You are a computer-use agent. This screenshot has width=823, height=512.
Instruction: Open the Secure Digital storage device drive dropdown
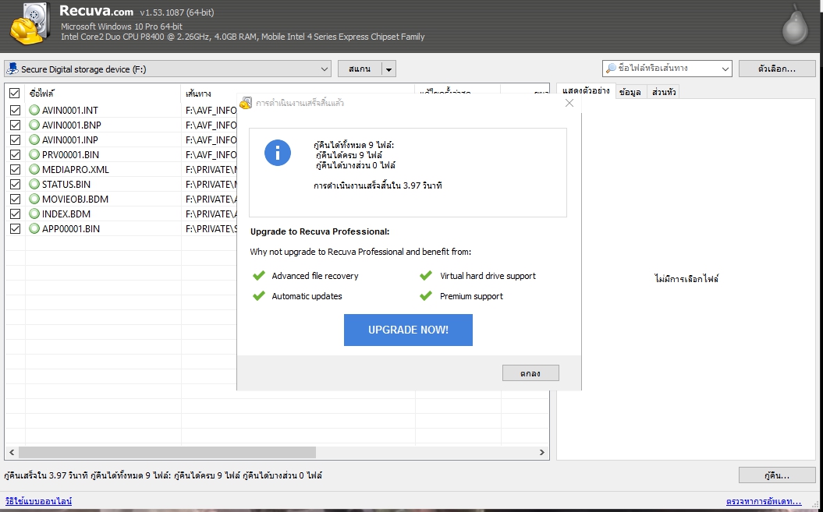[168, 69]
